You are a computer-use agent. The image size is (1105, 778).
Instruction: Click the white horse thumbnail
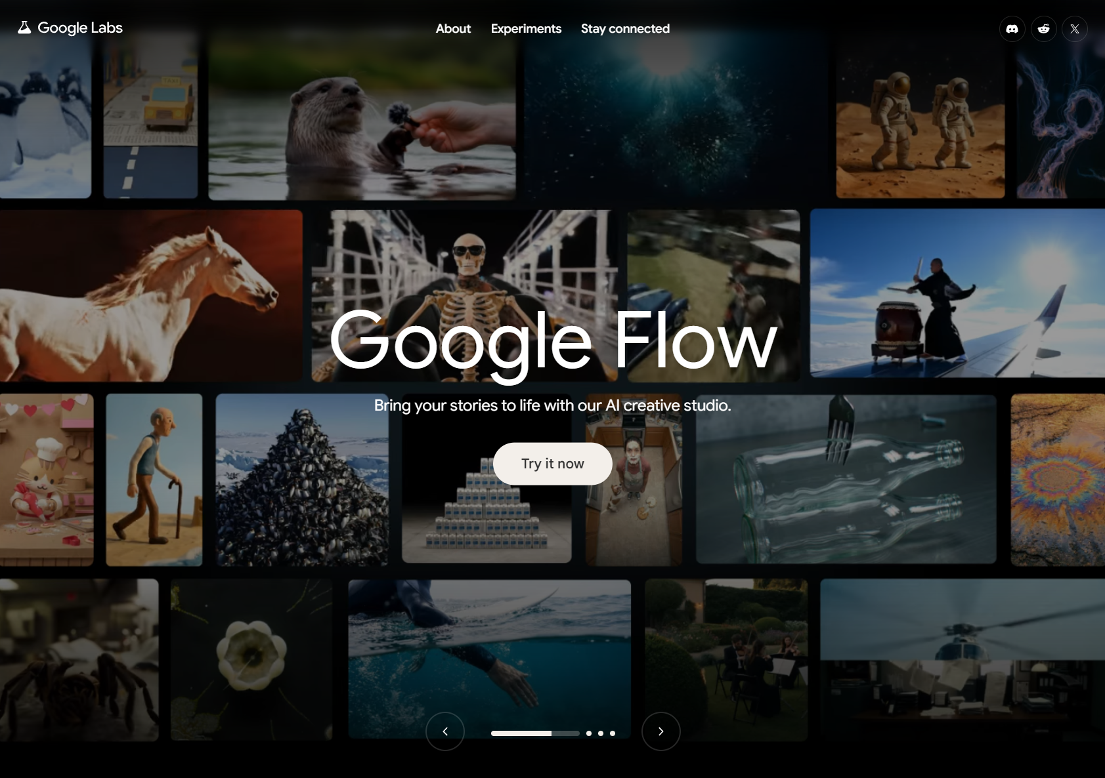click(151, 296)
